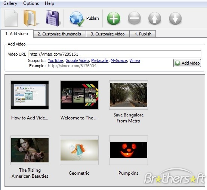The image size is (207, 190).
Task: Select the Geometric video thumbnail
Action: (x=79, y=150)
